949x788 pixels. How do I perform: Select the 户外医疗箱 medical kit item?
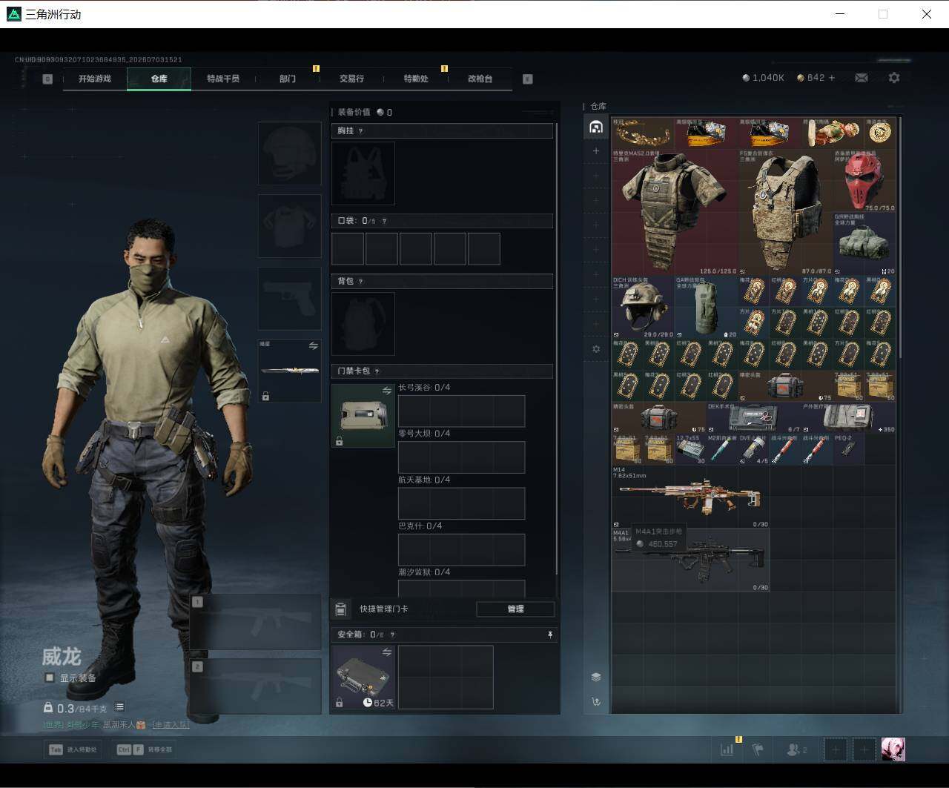849,418
